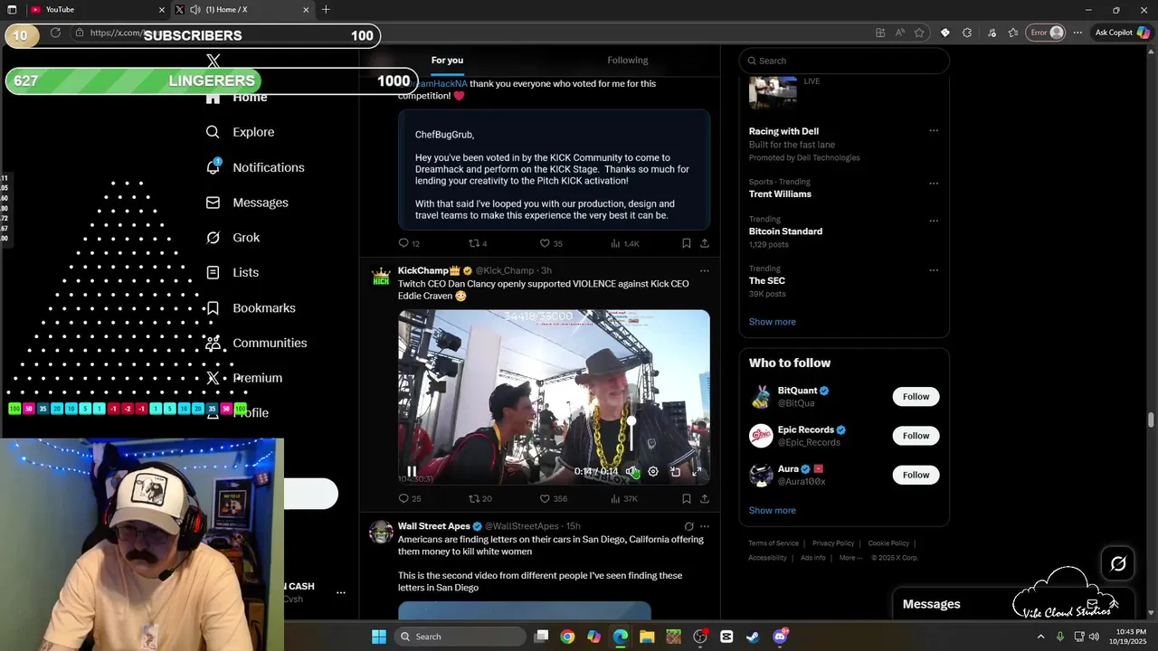The height and width of the screenshot is (651, 1158).
Task: Open the floating Grok button
Action: [x=1118, y=564]
